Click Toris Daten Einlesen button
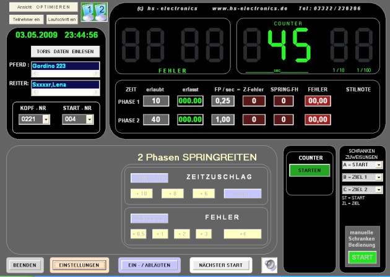 pyautogui.click(x=64, y=51)
